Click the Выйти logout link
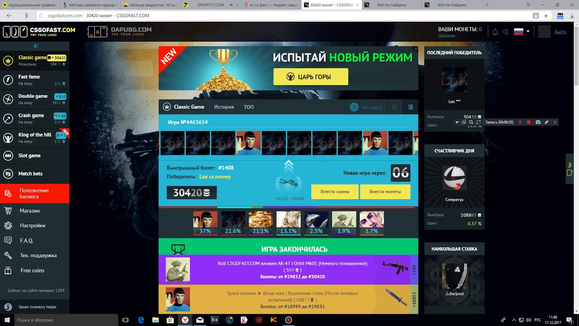This screenshot has width=579, height=326. pos(560,32)
